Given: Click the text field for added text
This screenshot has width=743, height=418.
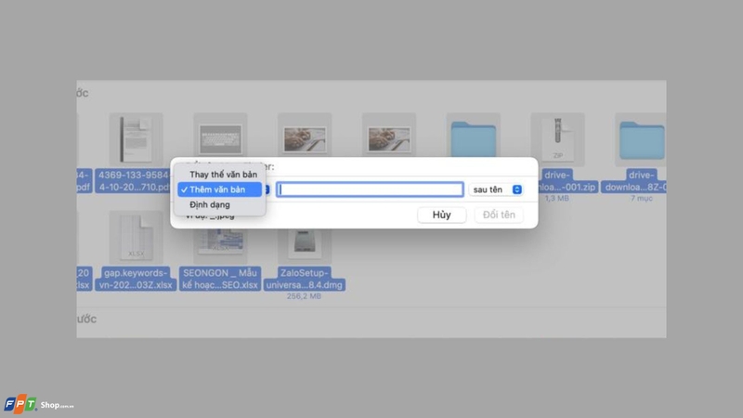Looking at the screenshot, I should 370,189.
